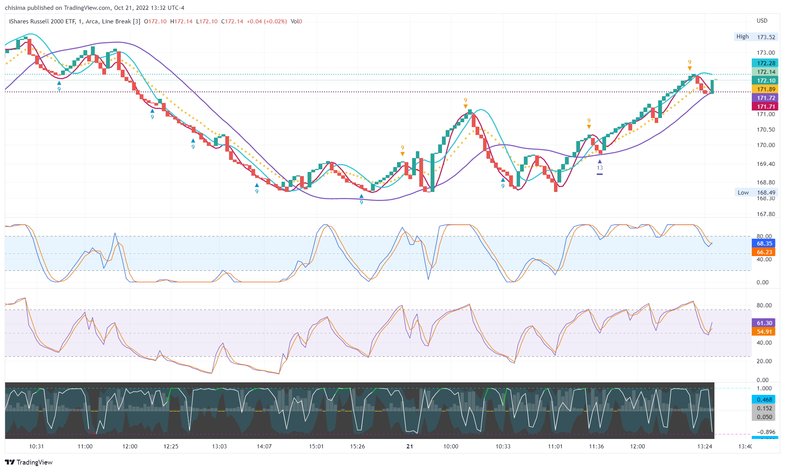Click the cyan 0.468 indicator value label
The image size is (785, 471).
tap(764, 399)
